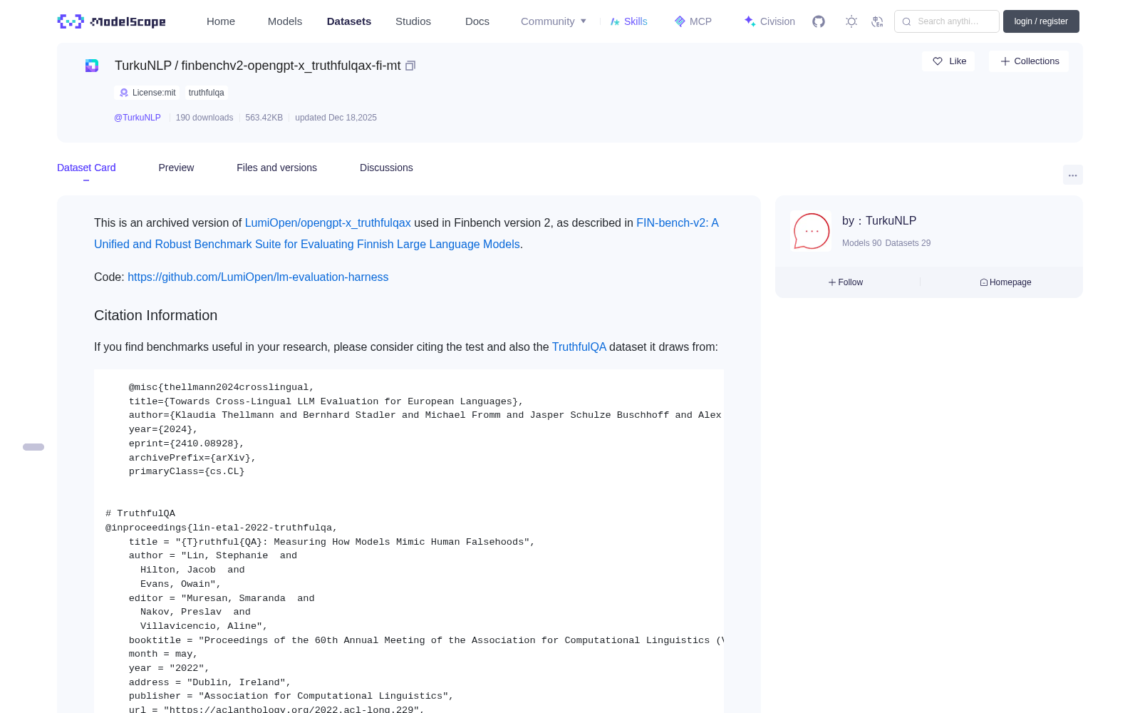Open the Docs page
Image resolution: width=1140 pixels, height=713 pixels.
[x=477, y=21]
